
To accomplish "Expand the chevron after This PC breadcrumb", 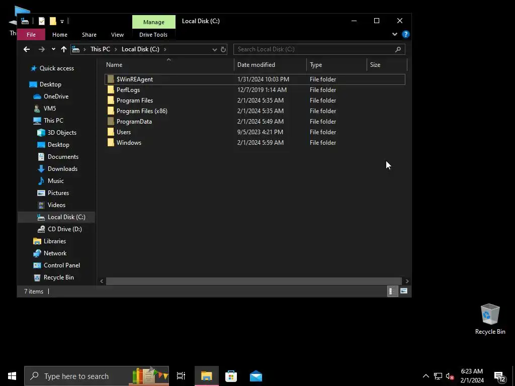I will pyautogui.click(x=116, y=49).
